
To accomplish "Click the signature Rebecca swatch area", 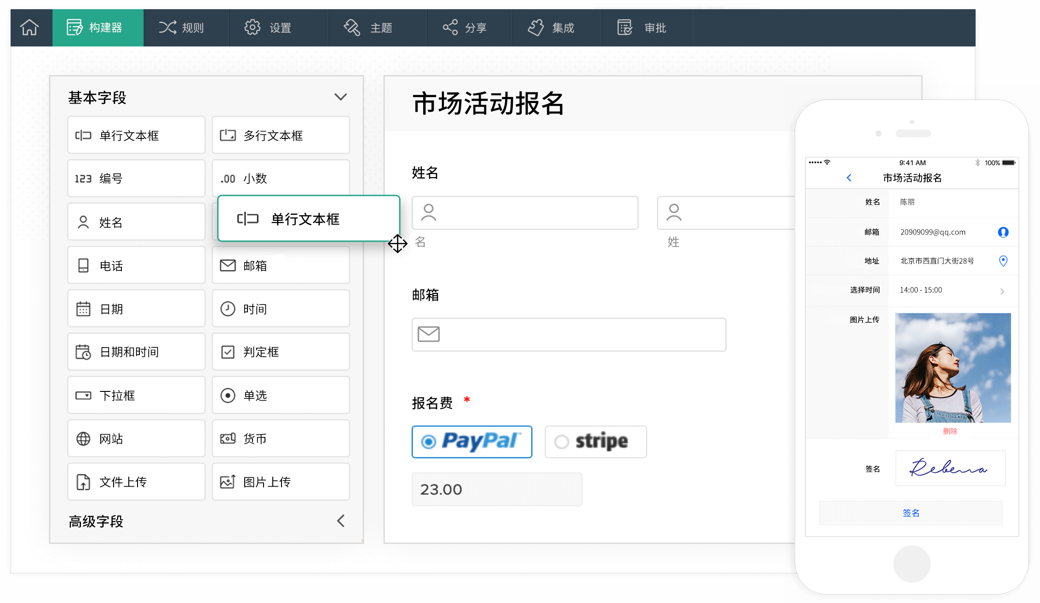I will tap(950, 468).
